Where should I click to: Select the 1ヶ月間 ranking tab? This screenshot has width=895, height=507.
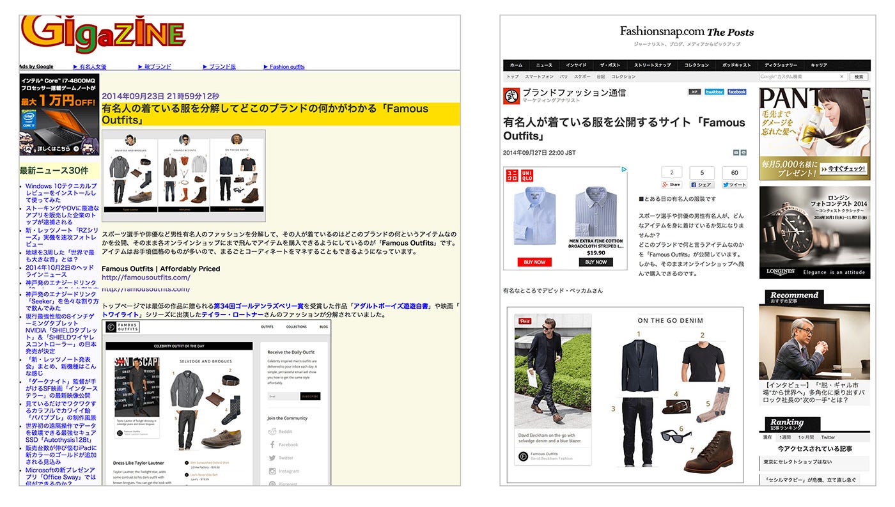(x=805, y=437)
